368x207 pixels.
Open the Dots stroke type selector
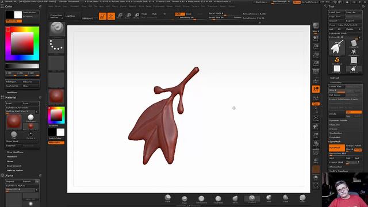tap(56, 45)
